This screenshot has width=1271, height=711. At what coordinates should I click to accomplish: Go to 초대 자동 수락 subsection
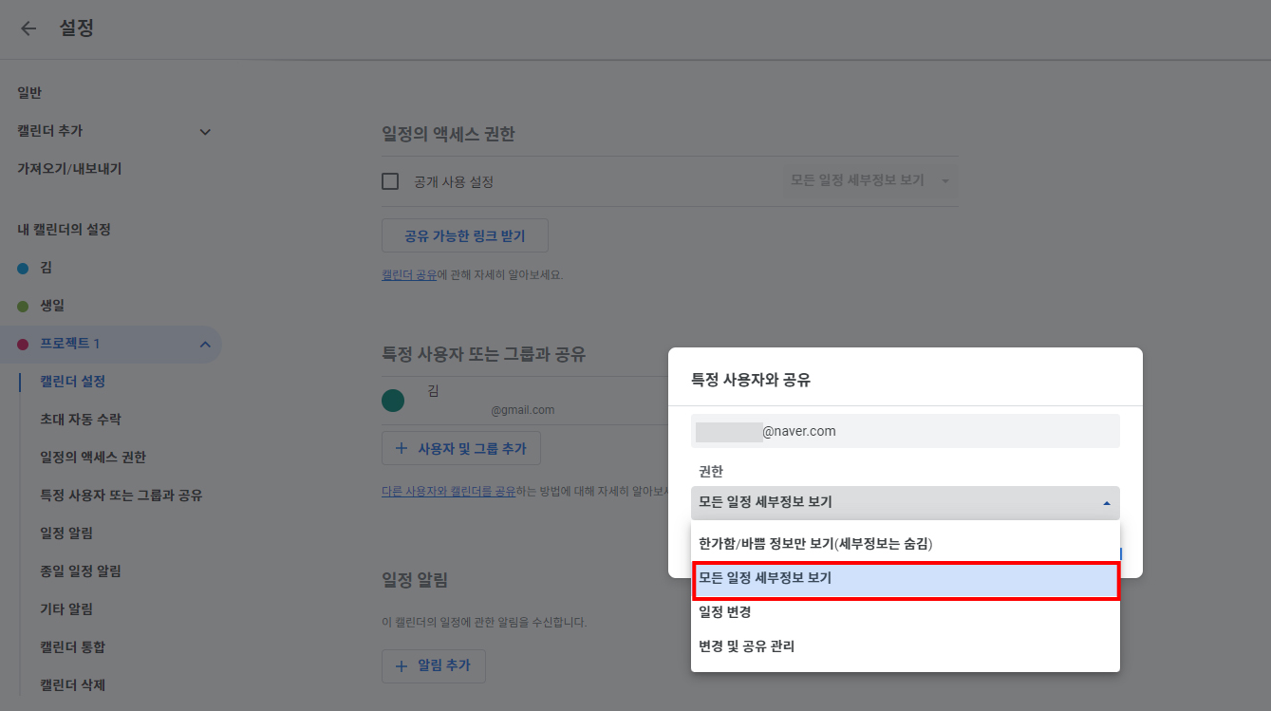[x=81, y=420]
